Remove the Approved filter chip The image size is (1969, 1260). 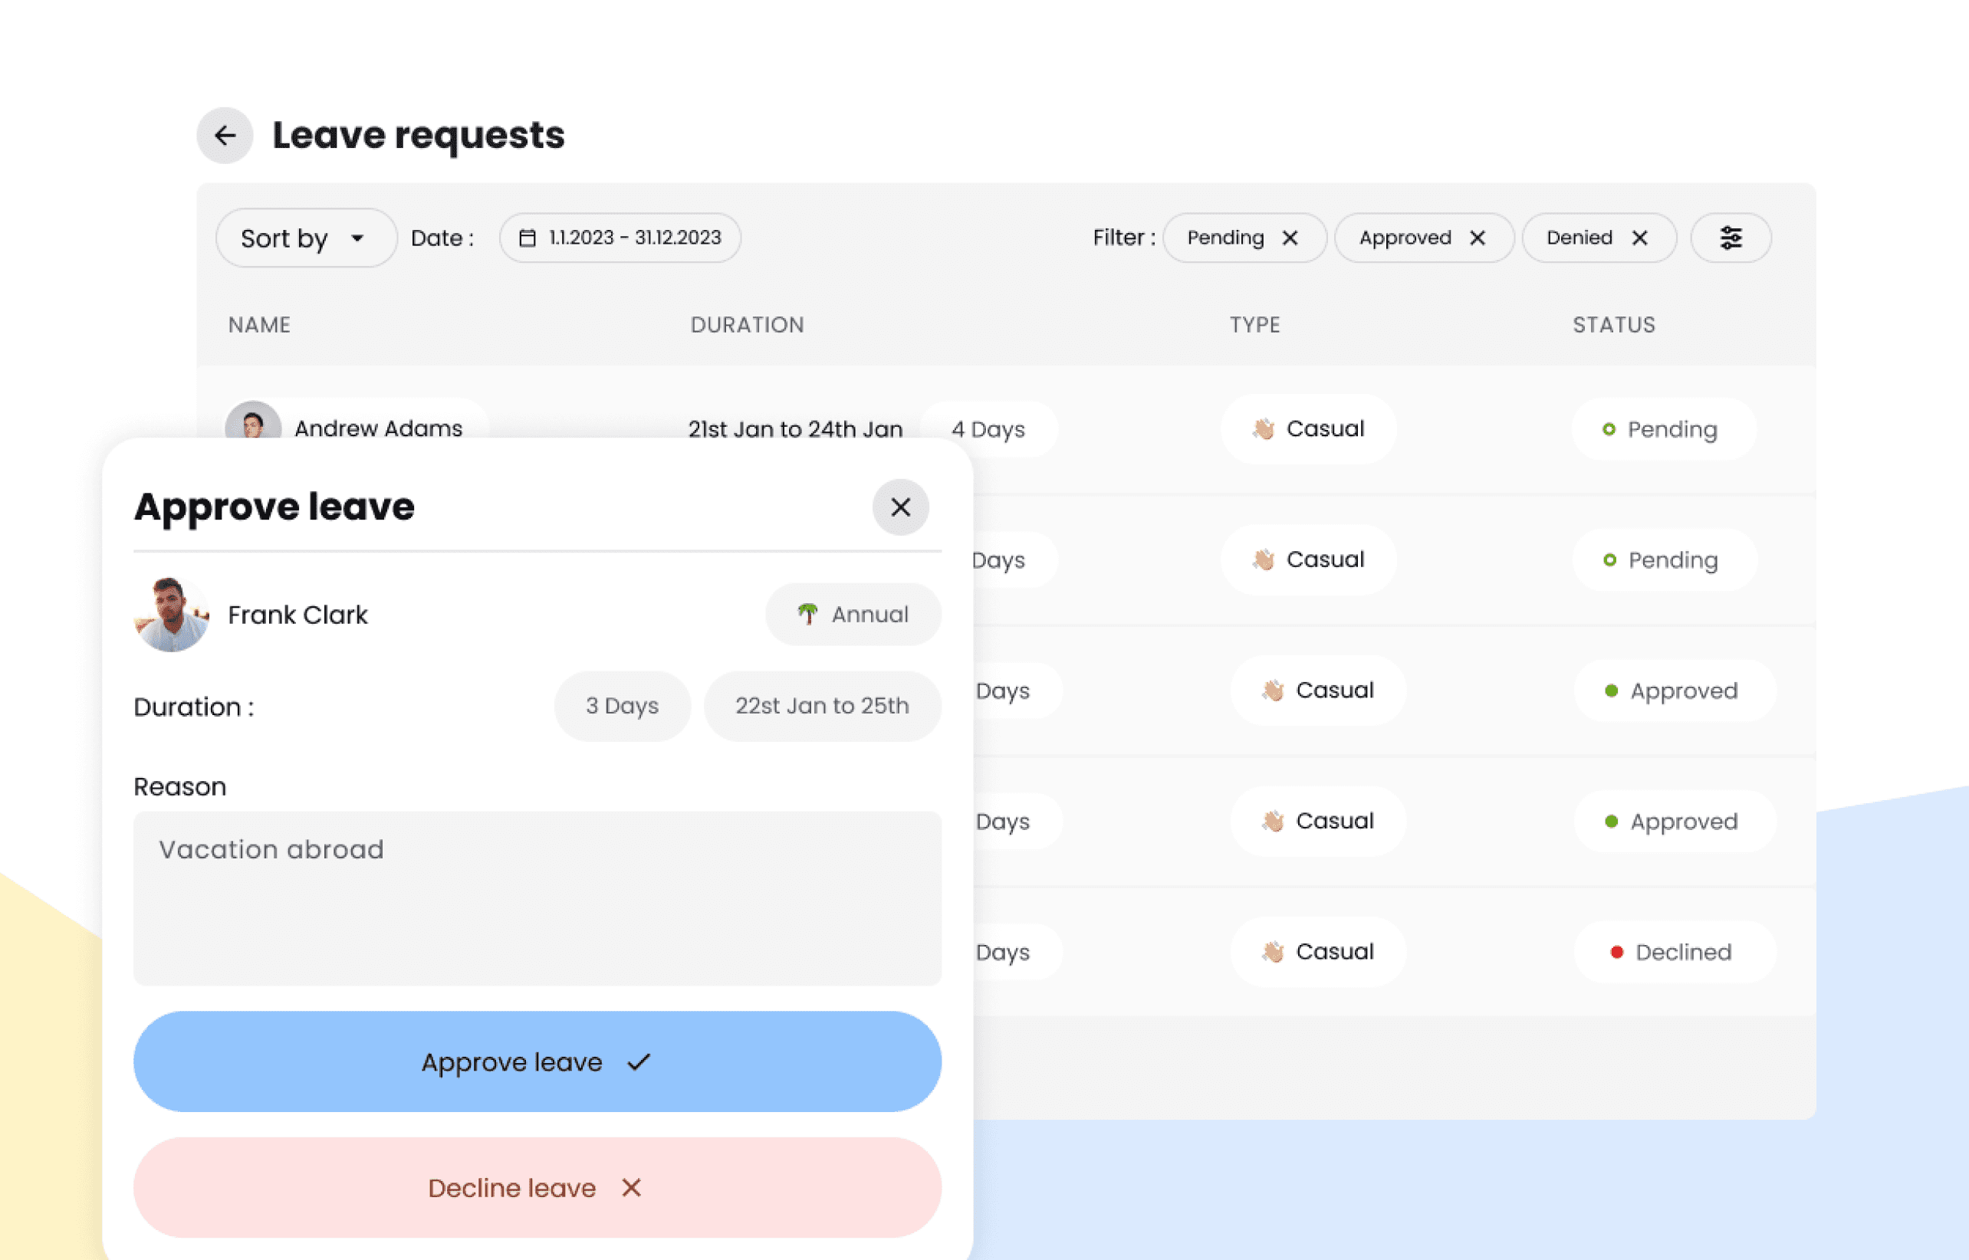click(x=1478, y=238)
